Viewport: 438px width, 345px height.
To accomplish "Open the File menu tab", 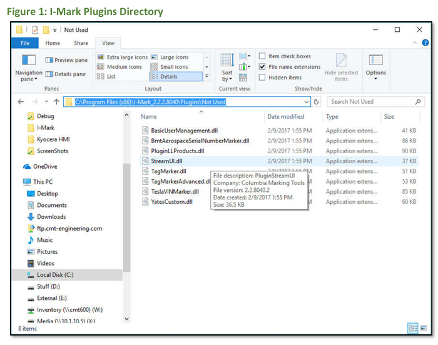I will click(25, 43).
